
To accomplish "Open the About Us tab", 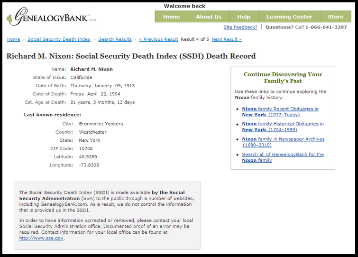I will [209, 17].
